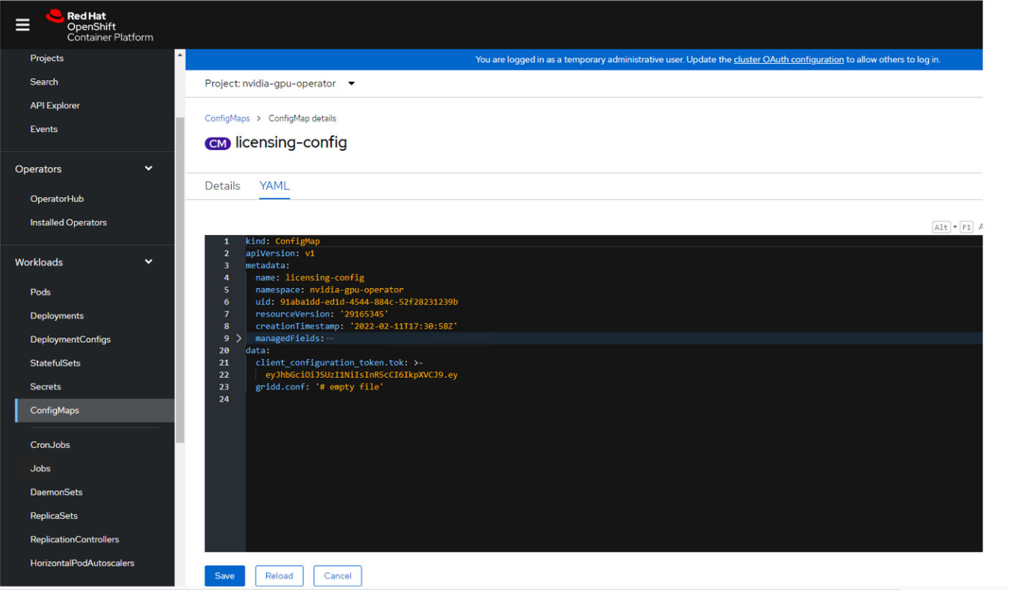Open the navigation hamburger menu

22,24
